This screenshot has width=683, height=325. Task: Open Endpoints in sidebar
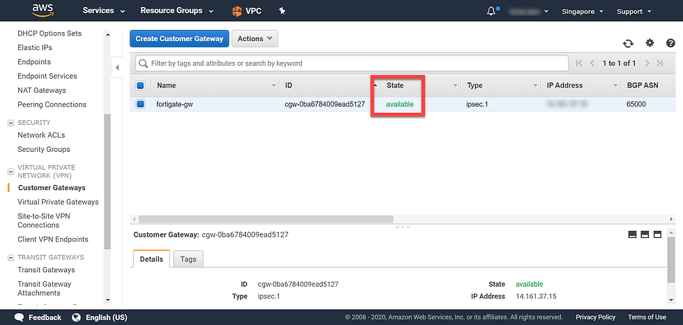coord(34,62)
